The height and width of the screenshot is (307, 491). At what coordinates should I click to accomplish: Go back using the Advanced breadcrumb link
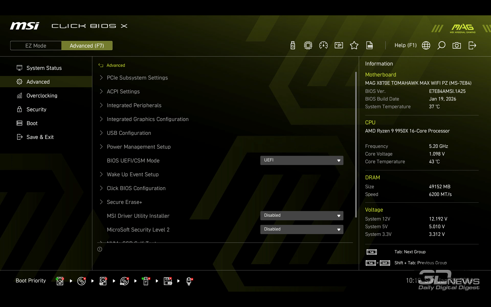tap(116, 65)
